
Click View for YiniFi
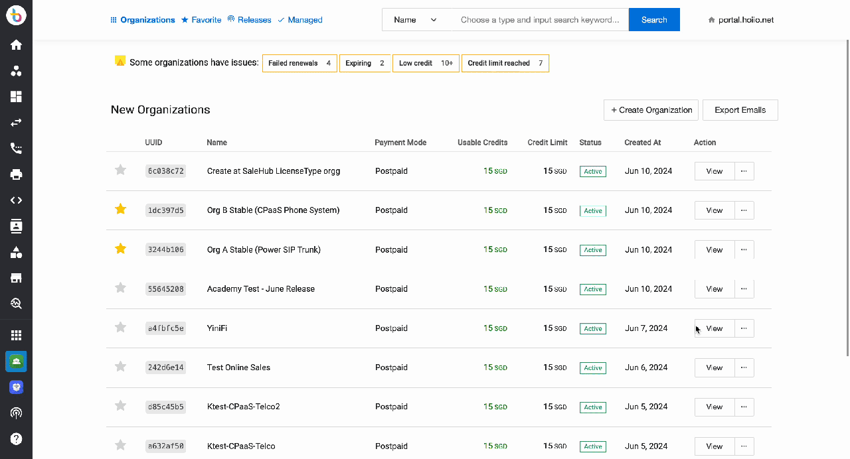tap(715, 328)
